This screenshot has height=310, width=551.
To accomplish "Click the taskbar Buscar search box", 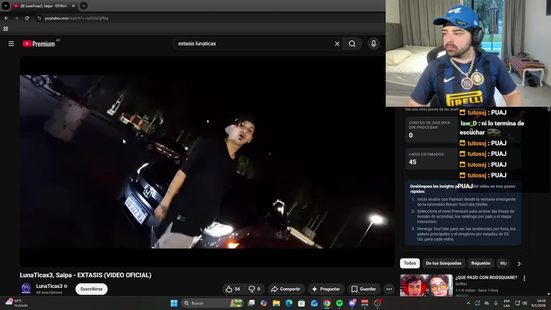I will pyautogui.click(x=213, y=303).
